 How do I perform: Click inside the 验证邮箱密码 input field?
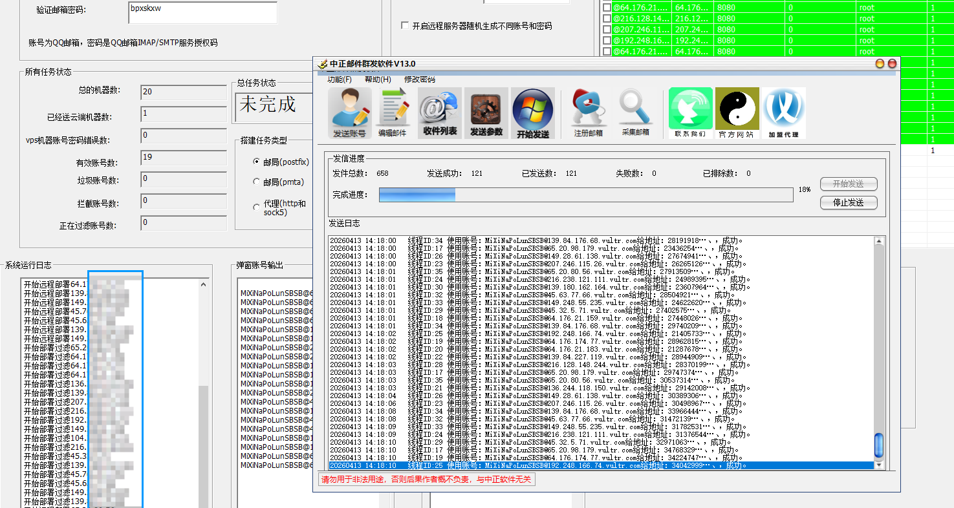pyautogui.click(x=202, y=12)
